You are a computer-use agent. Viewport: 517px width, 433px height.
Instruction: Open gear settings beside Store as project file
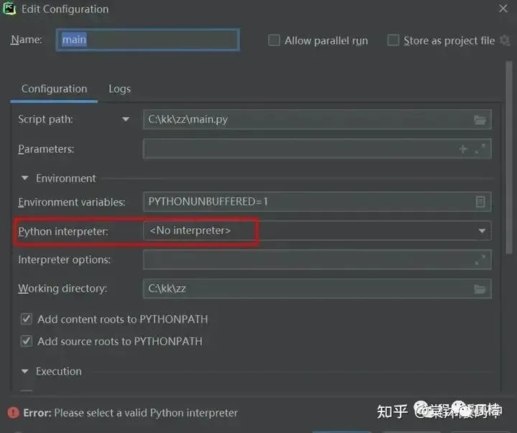[x=505, y=40]
